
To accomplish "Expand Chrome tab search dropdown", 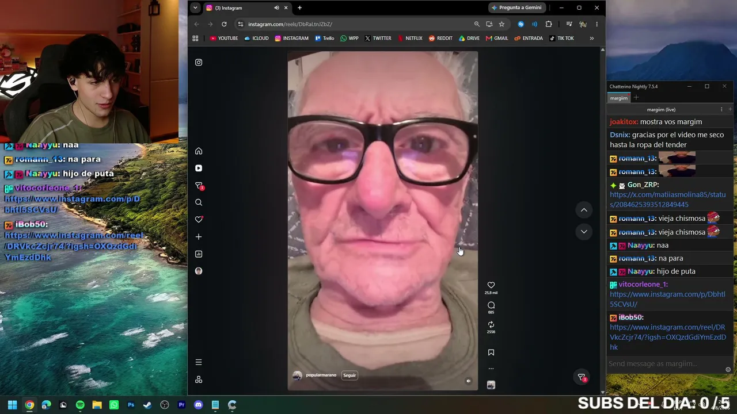I will point(195,8).
